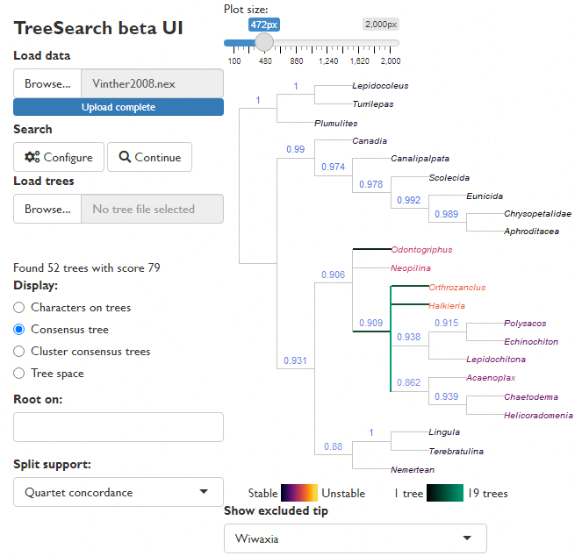Click the Vinther2008.nex file name field
Viewport: 582px width, 556px height.
152,83
